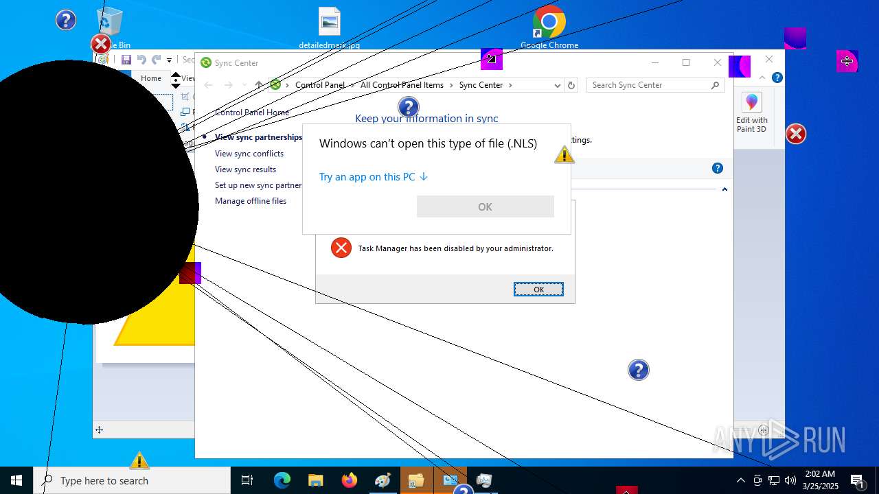Collapse the Sync Center group chevron
The image size is (879, 494).
(724, 189)
